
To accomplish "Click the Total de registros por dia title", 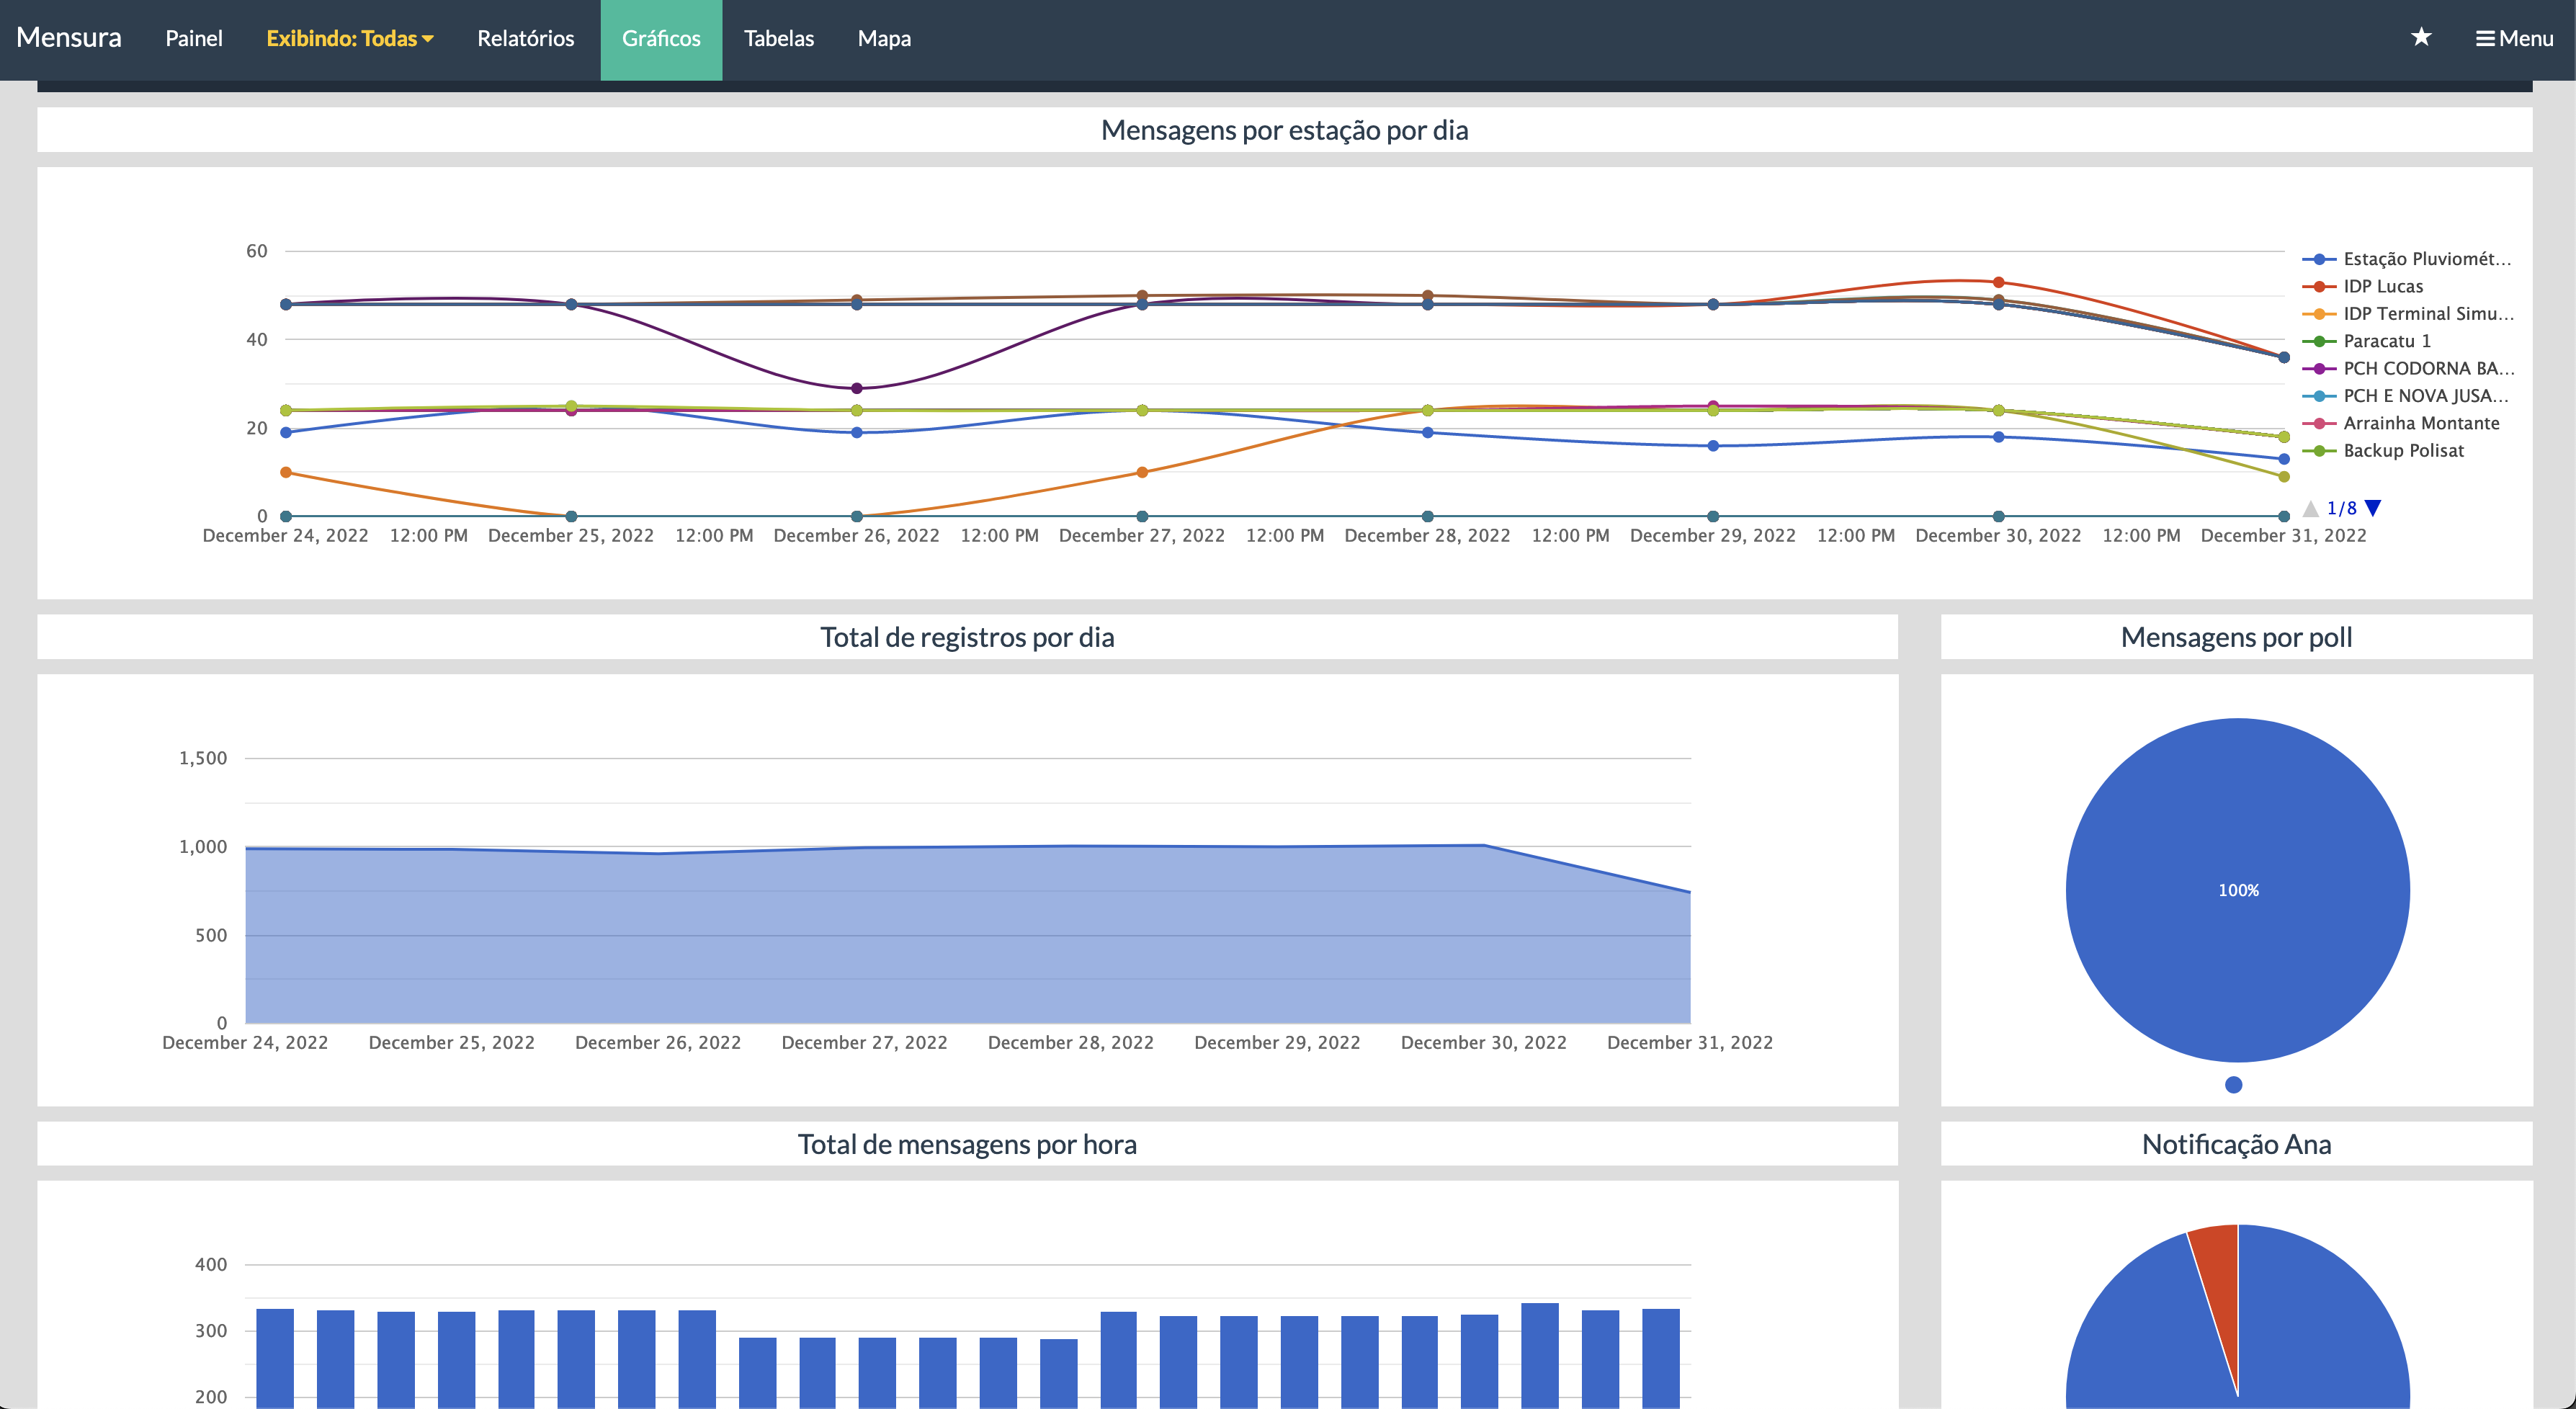I will point(967,637).
